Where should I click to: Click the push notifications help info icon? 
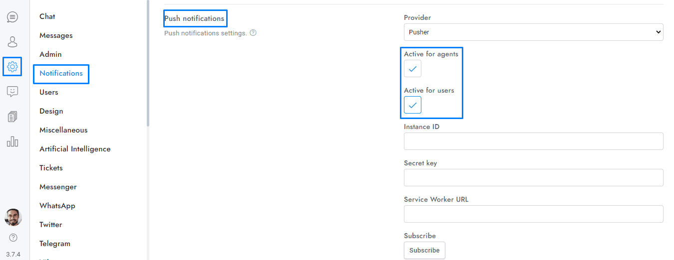tap(253, 33)
